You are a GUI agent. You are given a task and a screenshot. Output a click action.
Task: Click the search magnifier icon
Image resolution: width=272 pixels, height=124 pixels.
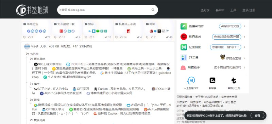153,10
